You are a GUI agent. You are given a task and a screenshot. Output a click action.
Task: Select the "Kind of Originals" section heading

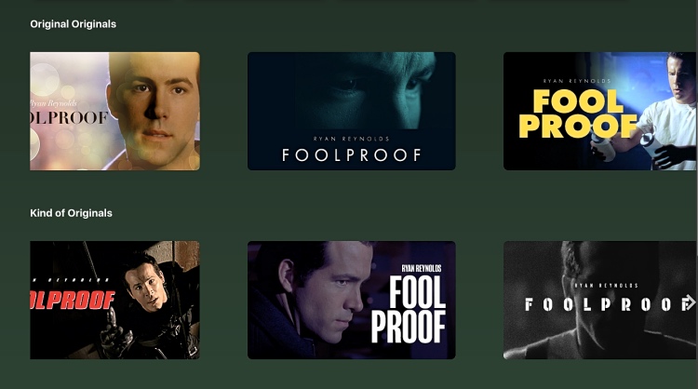click(72, 213)
